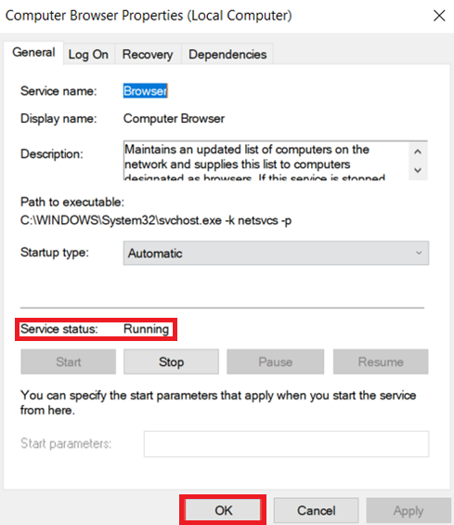Stop the Computer Browser service
Image resolution: width=454 pixels, height=525 pixels.
click(171, 361)
